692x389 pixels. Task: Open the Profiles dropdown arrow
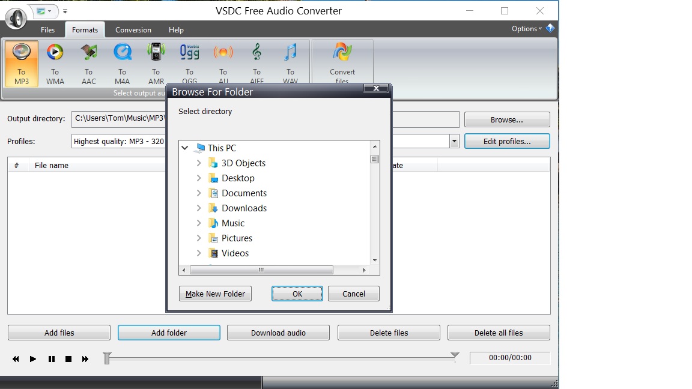click(x=454, y=142)
